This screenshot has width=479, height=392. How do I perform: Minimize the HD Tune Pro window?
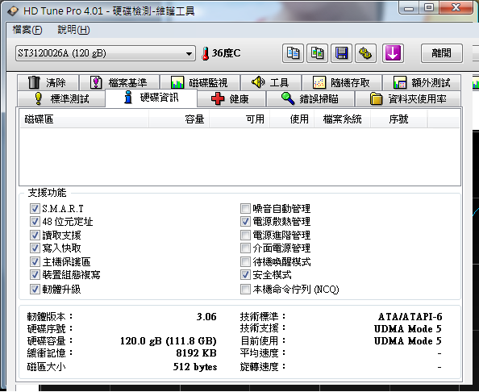click(x=409, y=7)
